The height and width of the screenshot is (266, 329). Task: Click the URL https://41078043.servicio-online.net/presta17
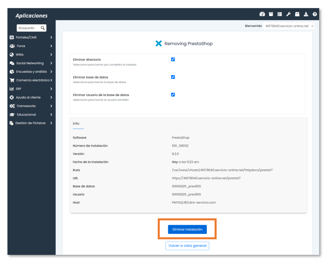click(206, 178)
